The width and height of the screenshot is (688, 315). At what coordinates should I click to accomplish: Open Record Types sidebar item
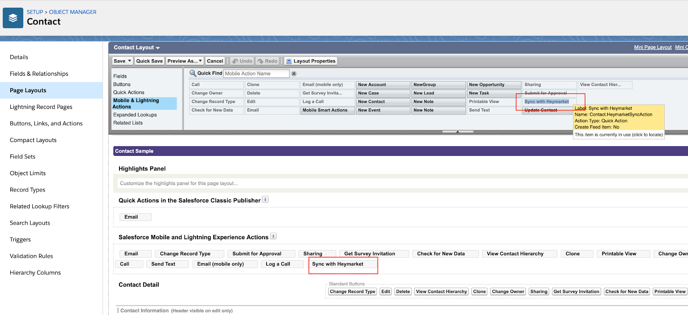pyautogui.click(x=28, y=190)
